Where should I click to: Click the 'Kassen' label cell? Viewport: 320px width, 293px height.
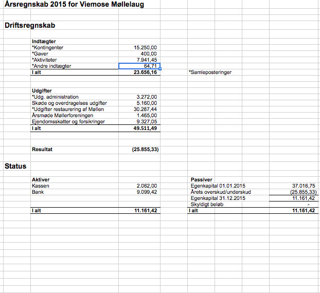click(41, 186)
